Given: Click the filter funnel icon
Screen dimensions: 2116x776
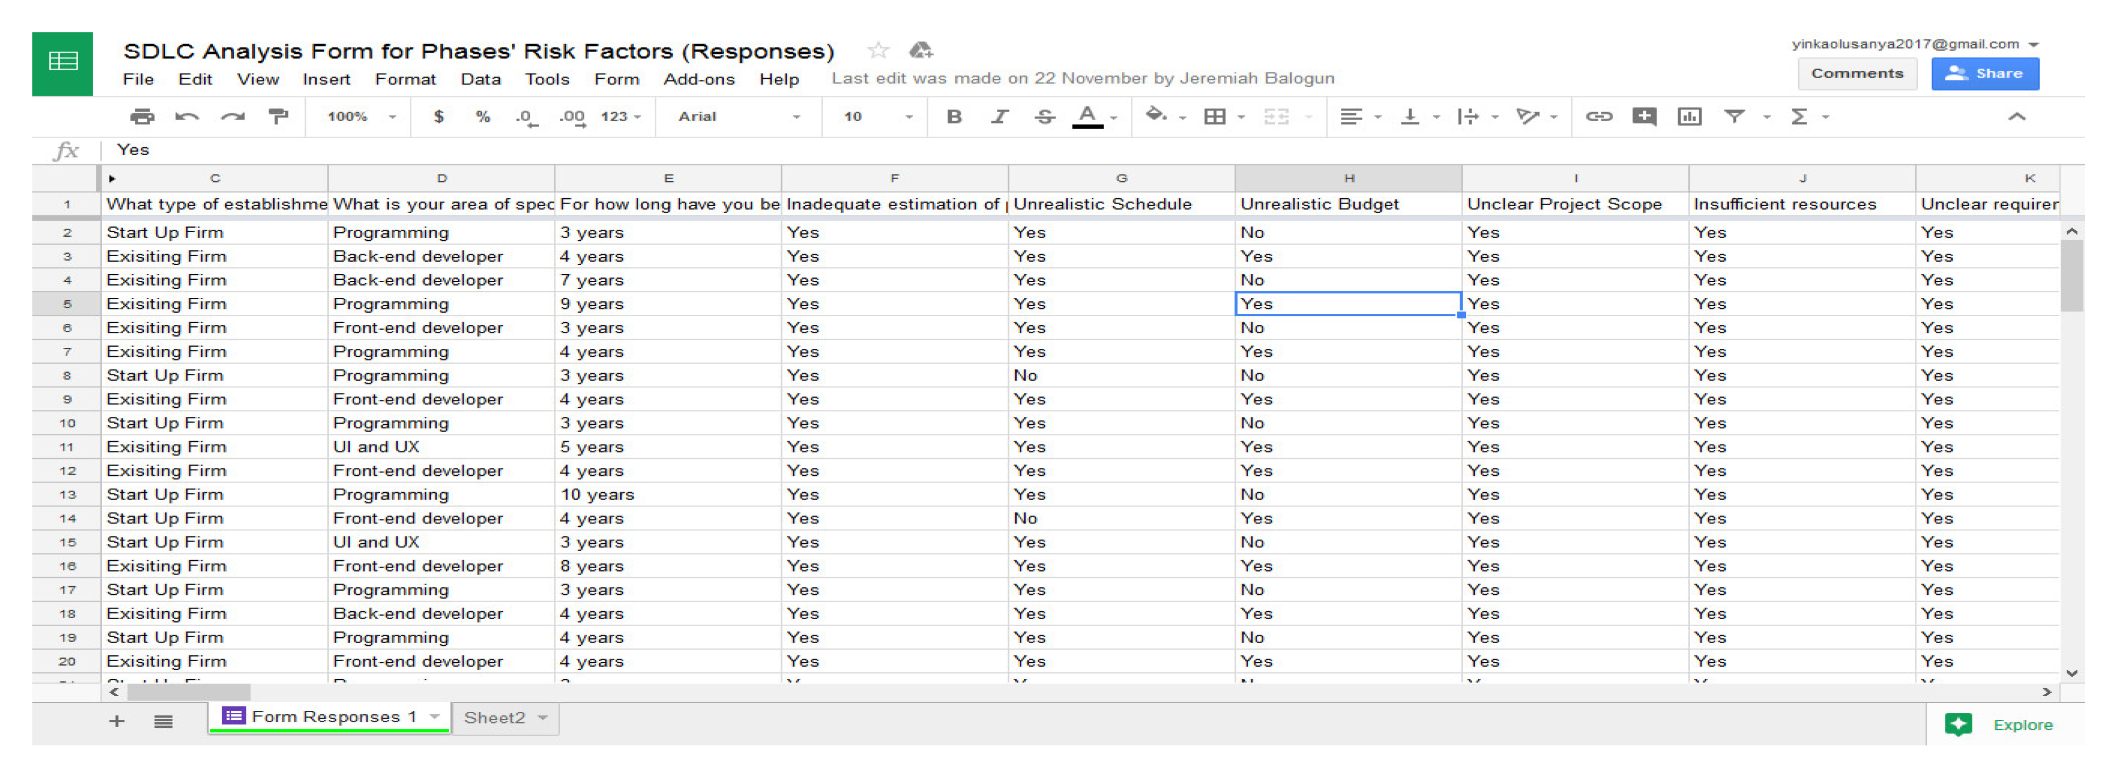Looking at the screenshot, I should pos(1734,117).
